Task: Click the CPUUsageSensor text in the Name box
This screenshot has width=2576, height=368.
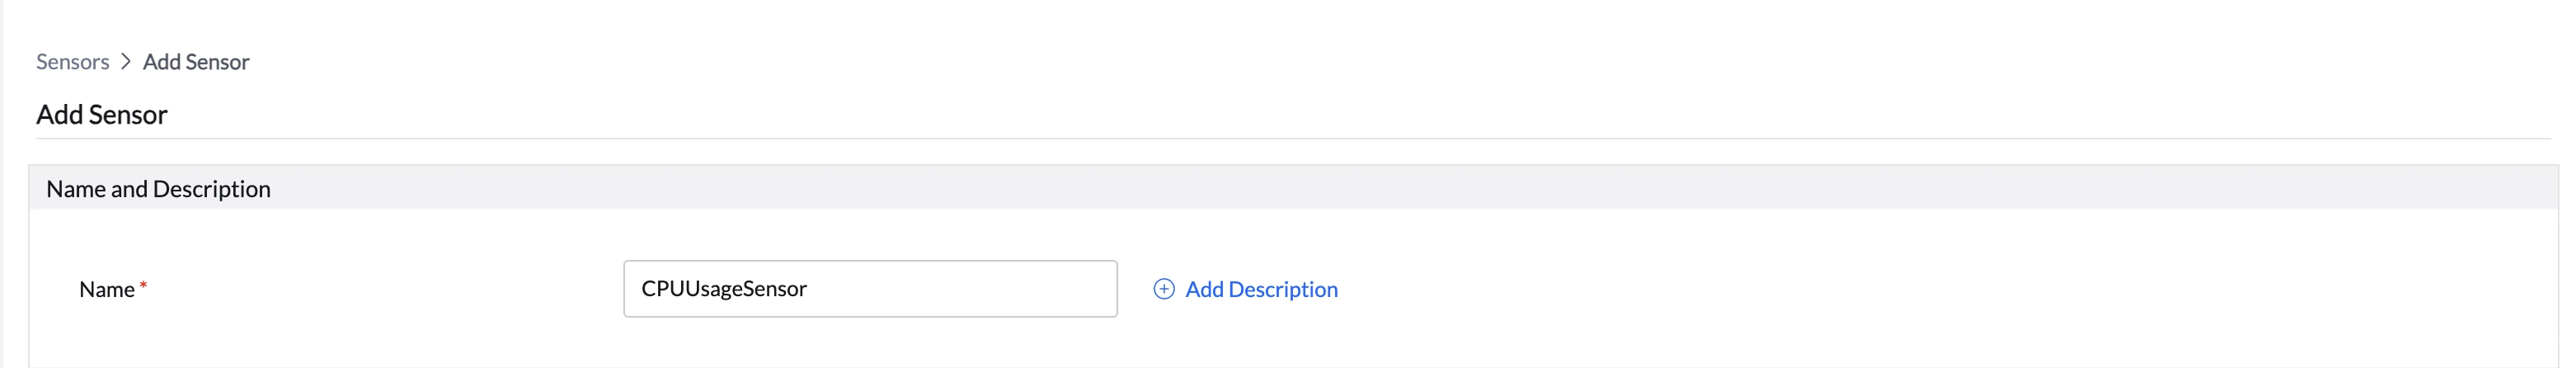Action: [x=724, y=289]
